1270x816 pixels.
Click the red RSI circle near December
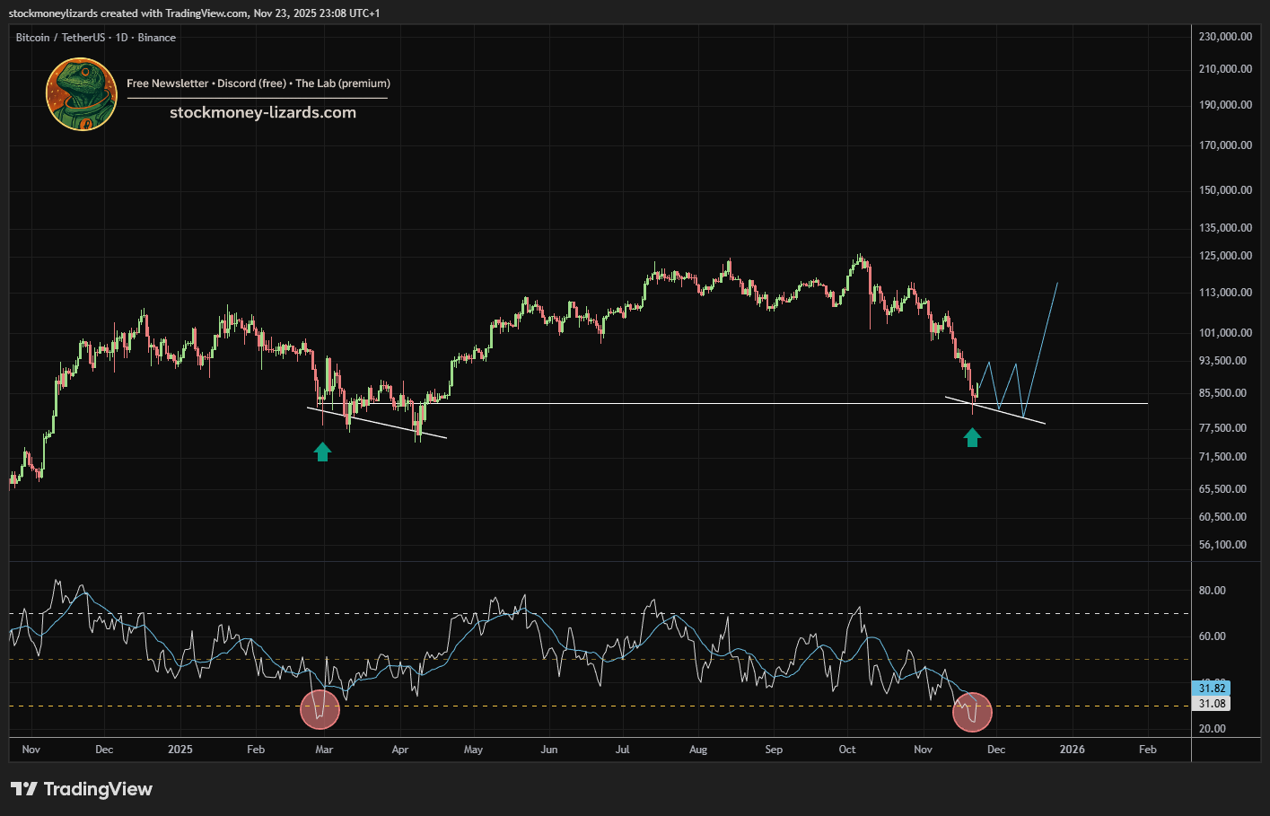tap(972, 711)
